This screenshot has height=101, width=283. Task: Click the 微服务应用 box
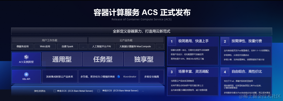pyautogui.click(x=23, y=46)
